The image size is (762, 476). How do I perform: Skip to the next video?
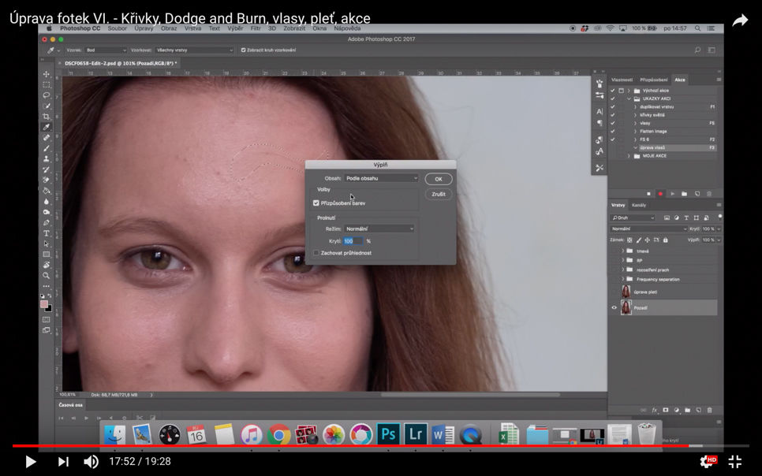(x=63, y=462)
